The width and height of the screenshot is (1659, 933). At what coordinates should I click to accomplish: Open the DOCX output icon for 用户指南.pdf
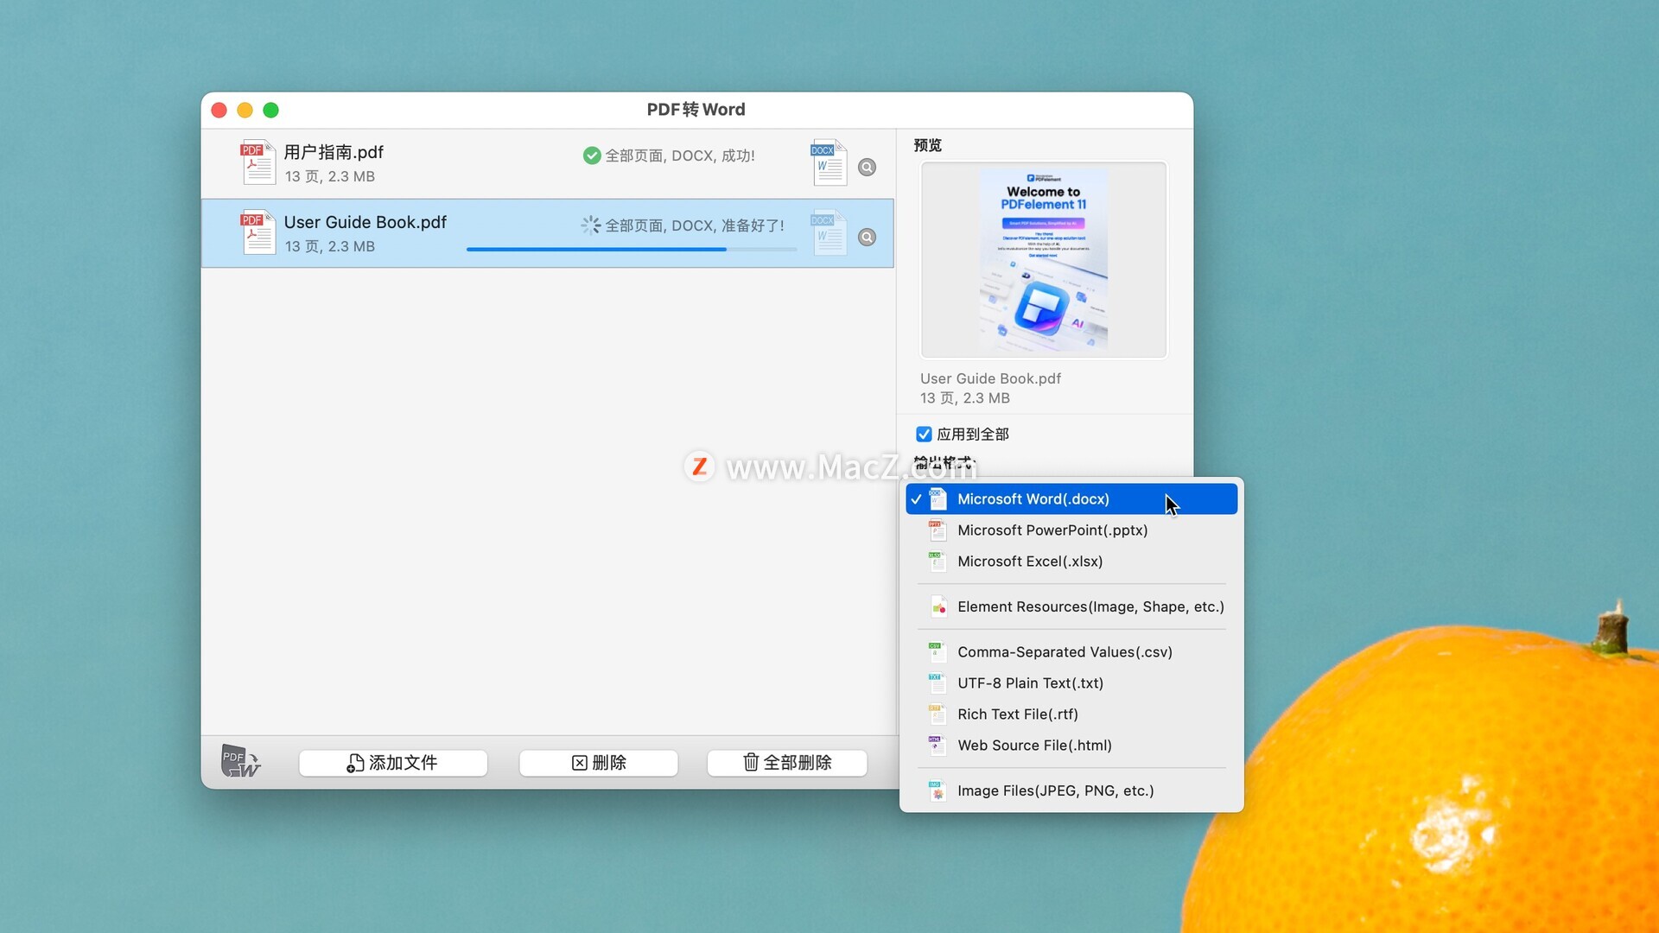[829, 162]
